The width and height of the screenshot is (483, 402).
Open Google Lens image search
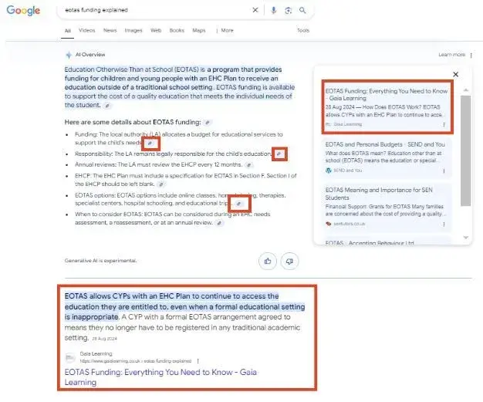coord(289,11)
